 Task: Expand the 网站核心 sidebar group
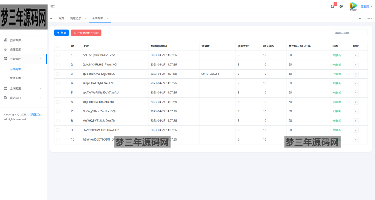pos(23,98)
